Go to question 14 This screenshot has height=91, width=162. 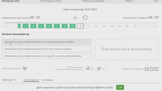point(112,26)
